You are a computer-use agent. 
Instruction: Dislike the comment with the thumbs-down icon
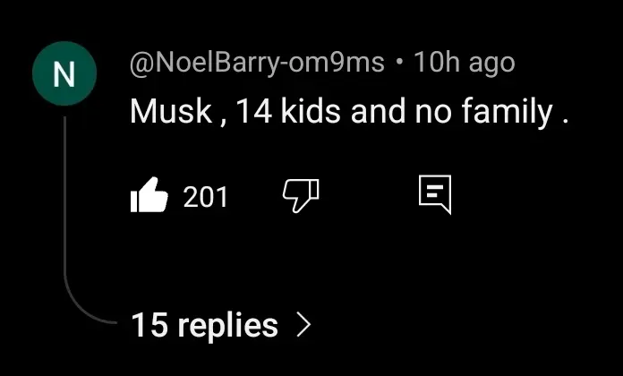coord(301,195)
